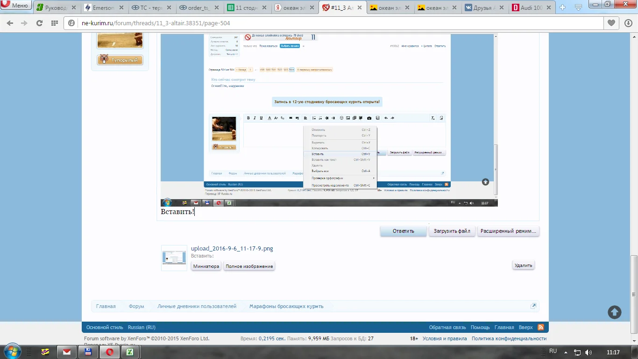
Task: Show hidden system tray icons
Action: [566, 352]
